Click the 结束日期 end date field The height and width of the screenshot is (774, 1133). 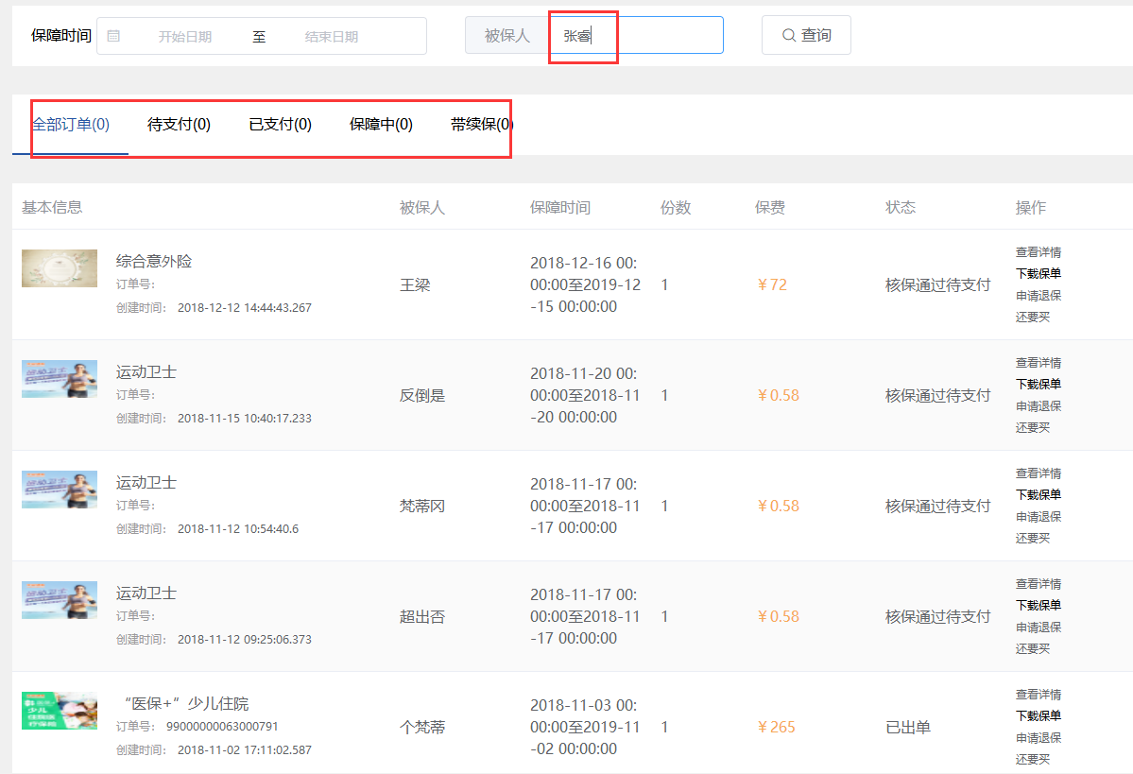[x=332, y=37]
